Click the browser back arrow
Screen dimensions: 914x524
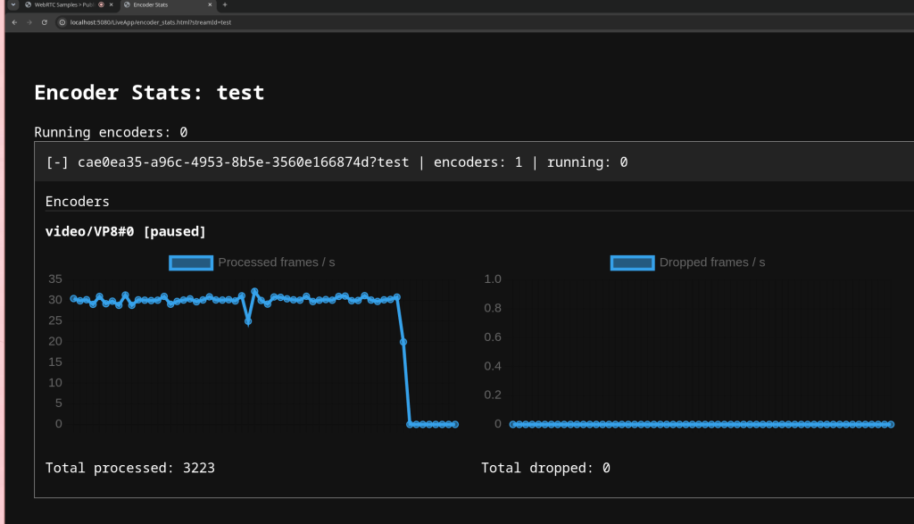point(14,22)
